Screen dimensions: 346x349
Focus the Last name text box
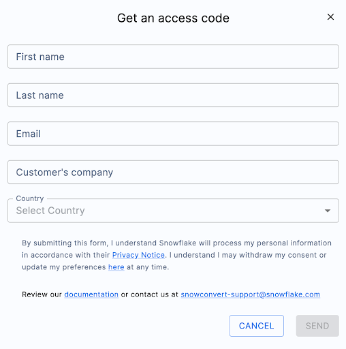[x=173, y=95]
